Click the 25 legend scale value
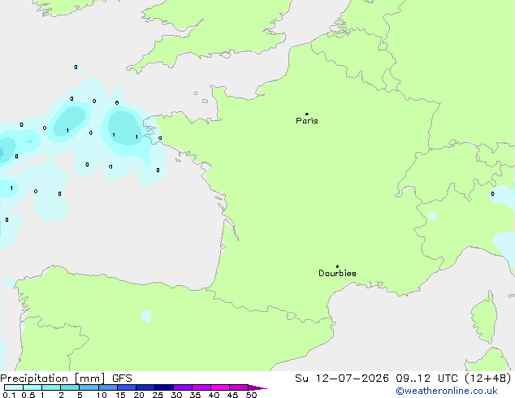Screen dimensions: 515x398 point(158,395)
